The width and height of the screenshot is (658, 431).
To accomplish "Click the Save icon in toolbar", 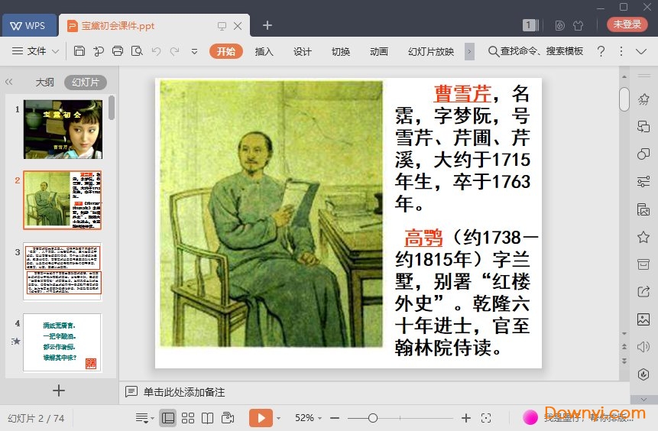I will tap(79, 51).
